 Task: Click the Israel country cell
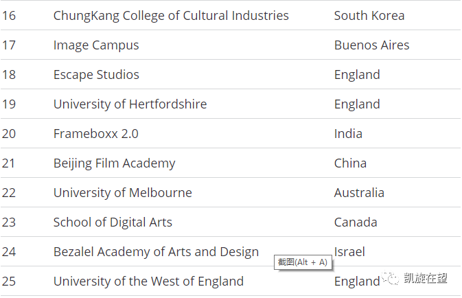(349, 252)
